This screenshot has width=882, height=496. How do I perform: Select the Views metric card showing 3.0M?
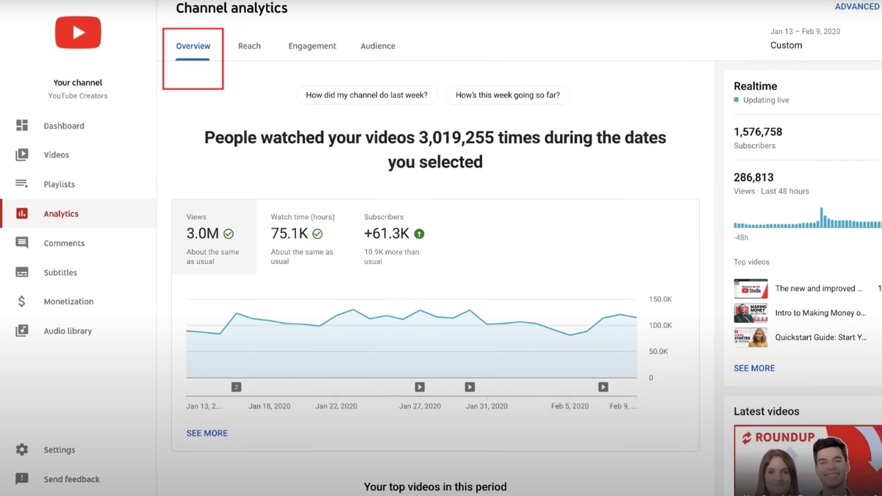click(x=213, y=237)
